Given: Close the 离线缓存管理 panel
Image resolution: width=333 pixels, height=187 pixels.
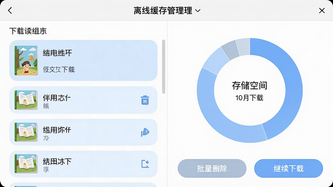Looking at the screenshot, I should click(322, 10).
